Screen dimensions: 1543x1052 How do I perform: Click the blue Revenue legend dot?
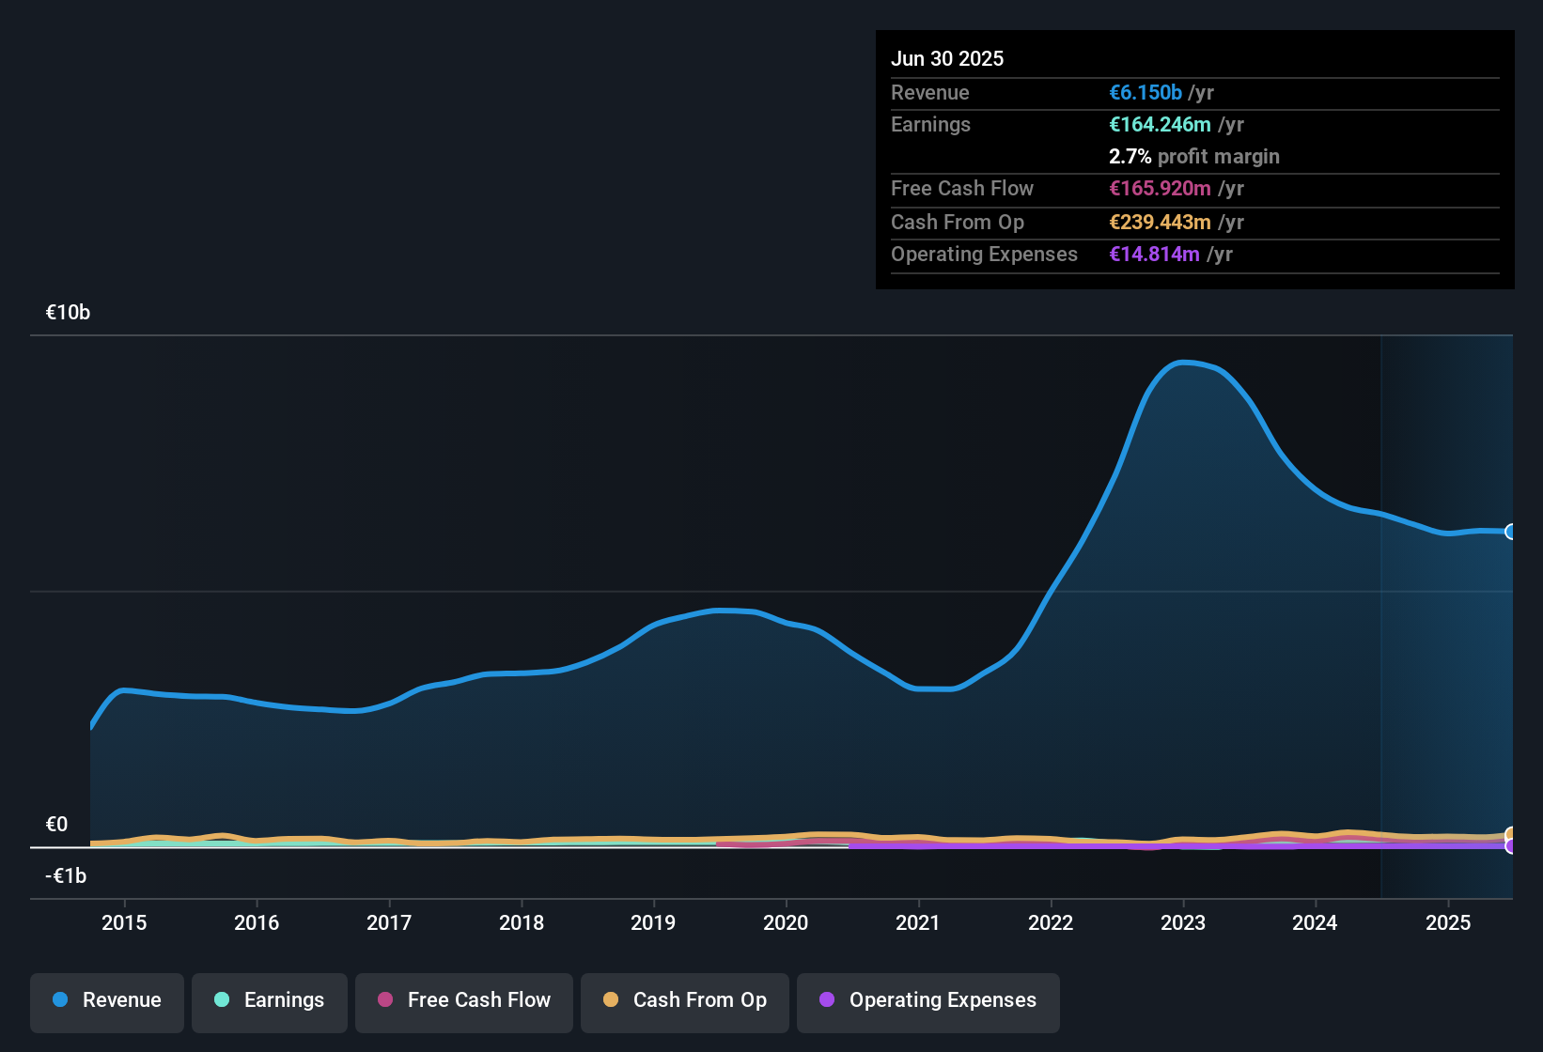[x=60, y=1000]
